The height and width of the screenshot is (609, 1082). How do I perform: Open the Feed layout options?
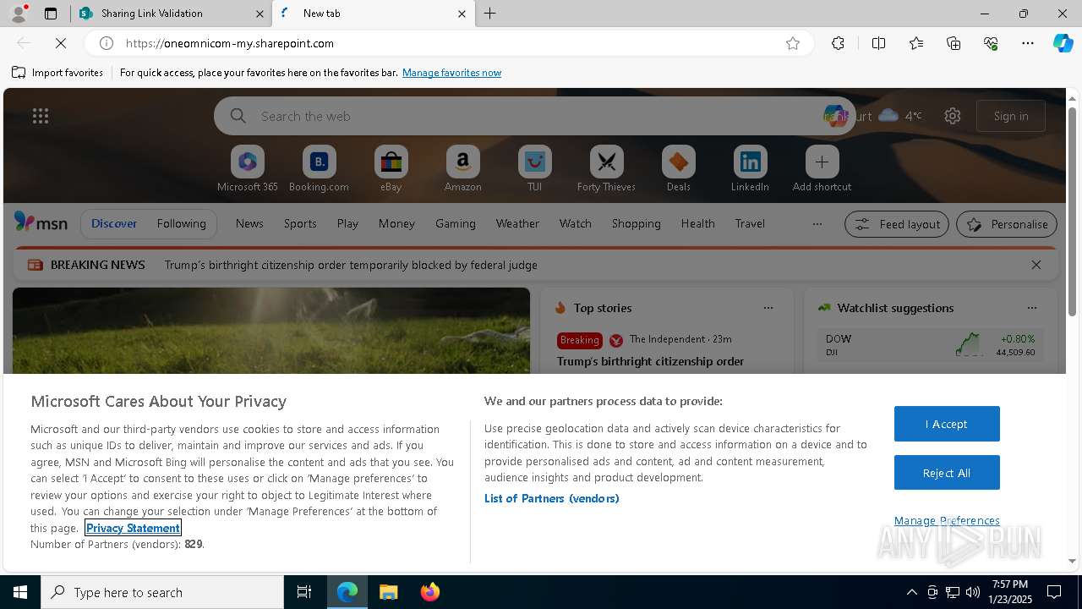(x=896, y=224)
